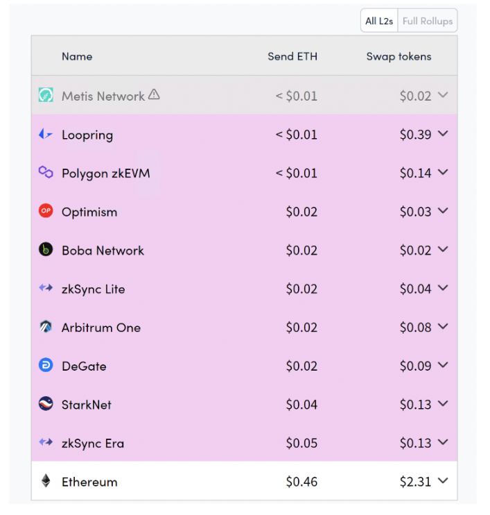Expand the Optimism row chevron
The width and height of the screenshot is (490, 515).
coord(444,211)
